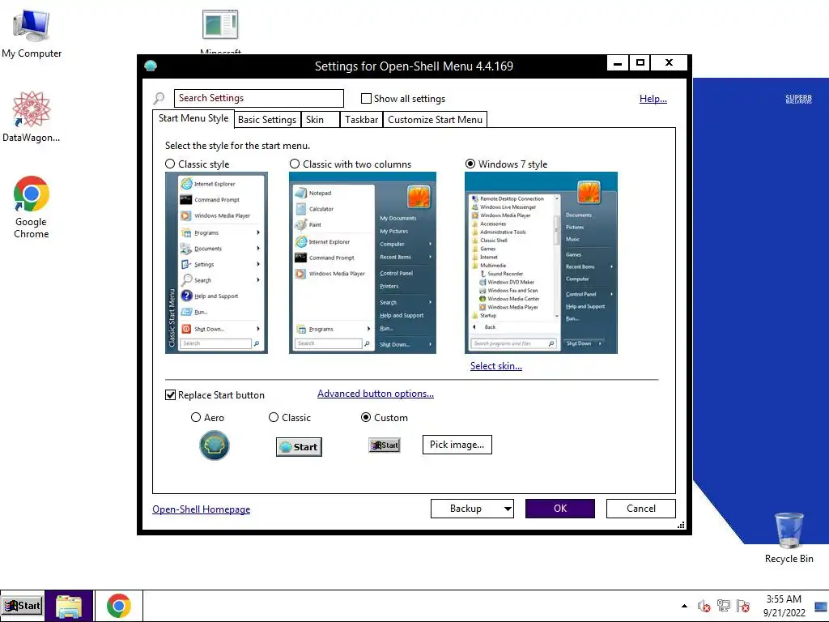Open the Taskbar tab

coord(362,120)
